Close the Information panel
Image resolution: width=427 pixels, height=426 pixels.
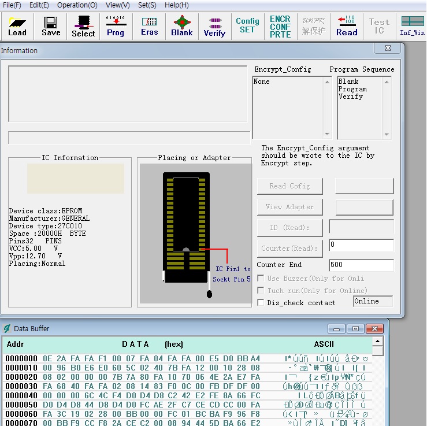(x=388, y=48)
